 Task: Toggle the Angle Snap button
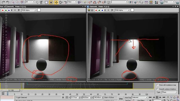coord(95,2)
